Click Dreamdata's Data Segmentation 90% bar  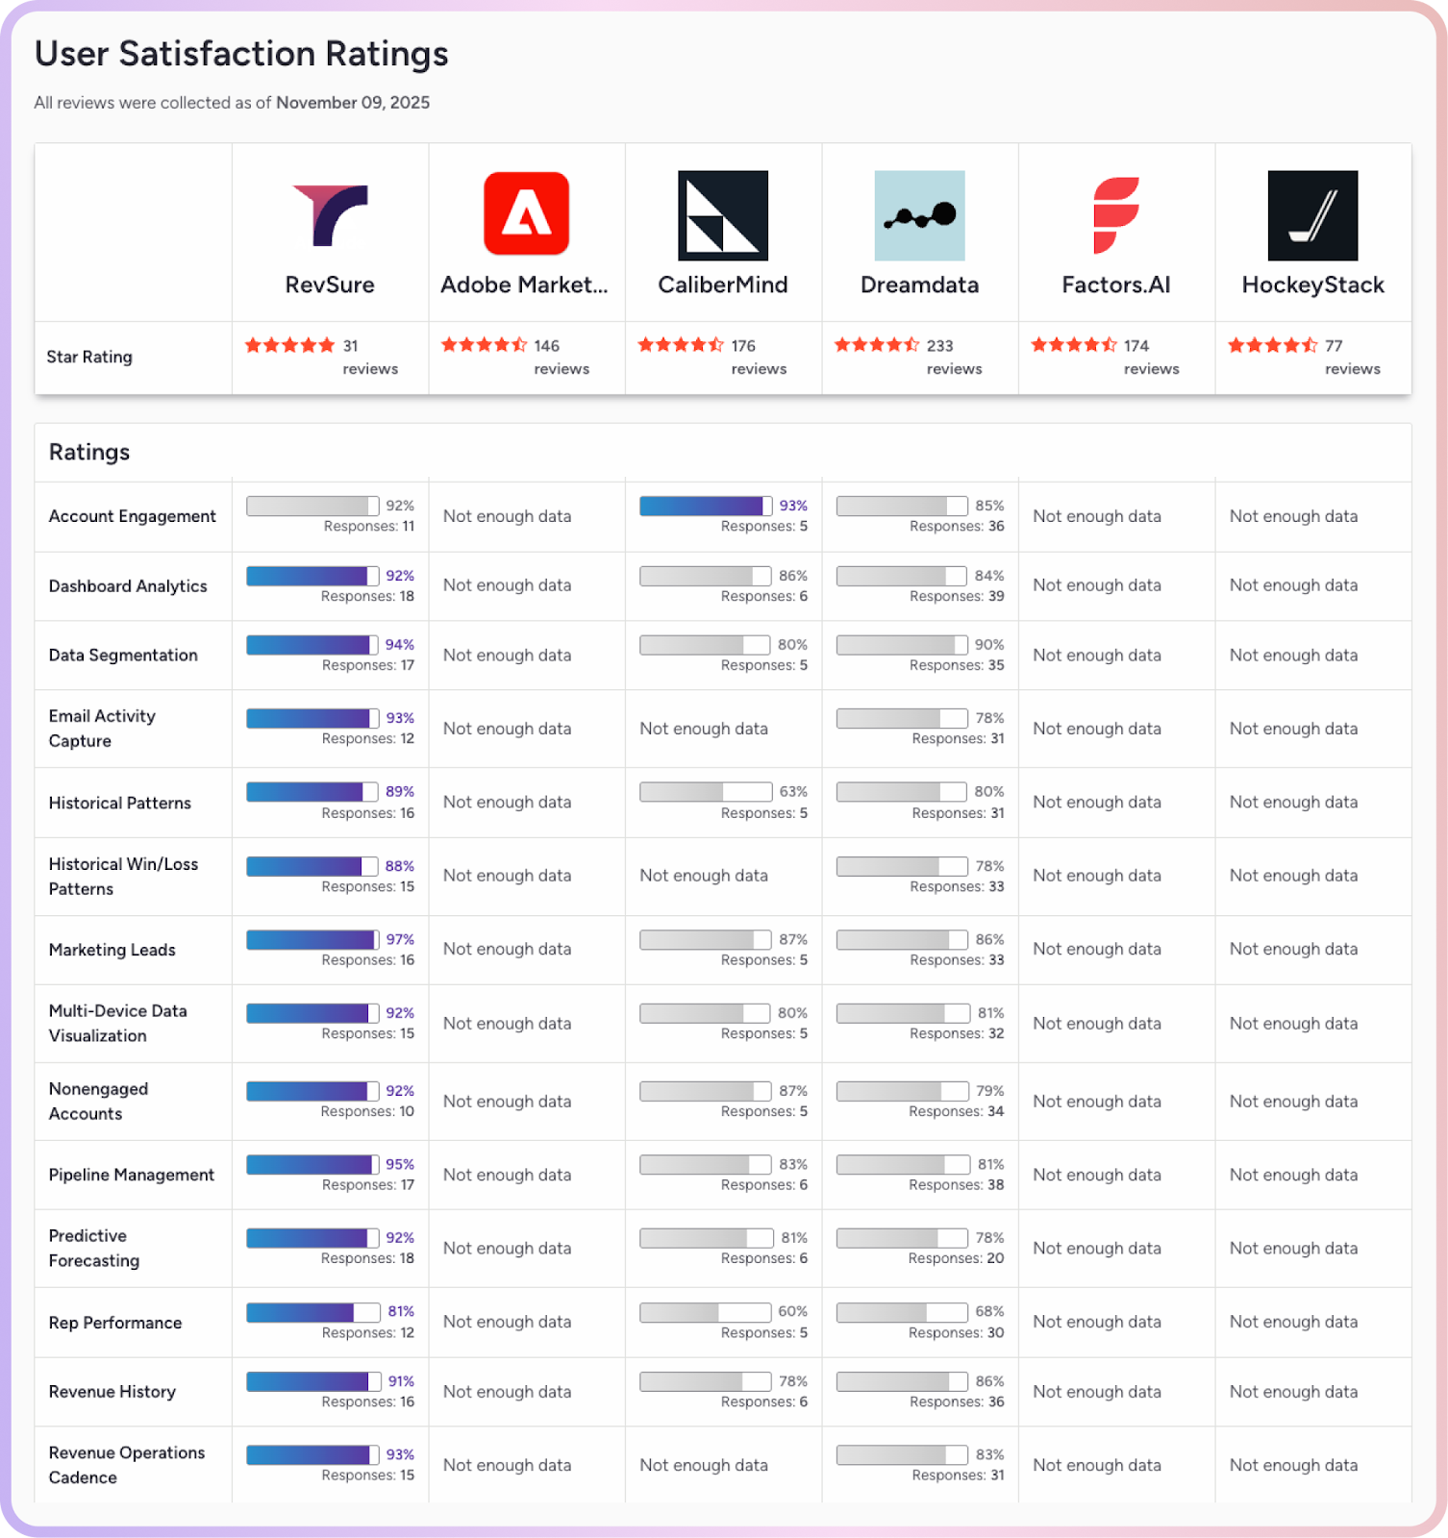902,644
